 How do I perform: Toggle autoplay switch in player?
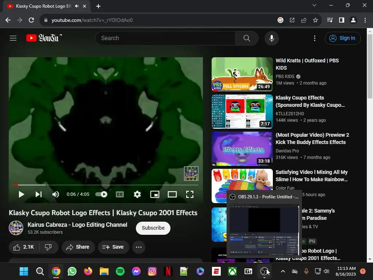tap(101, 194)
